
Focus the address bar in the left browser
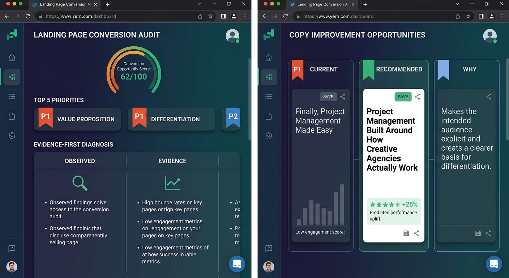(125, 16)
